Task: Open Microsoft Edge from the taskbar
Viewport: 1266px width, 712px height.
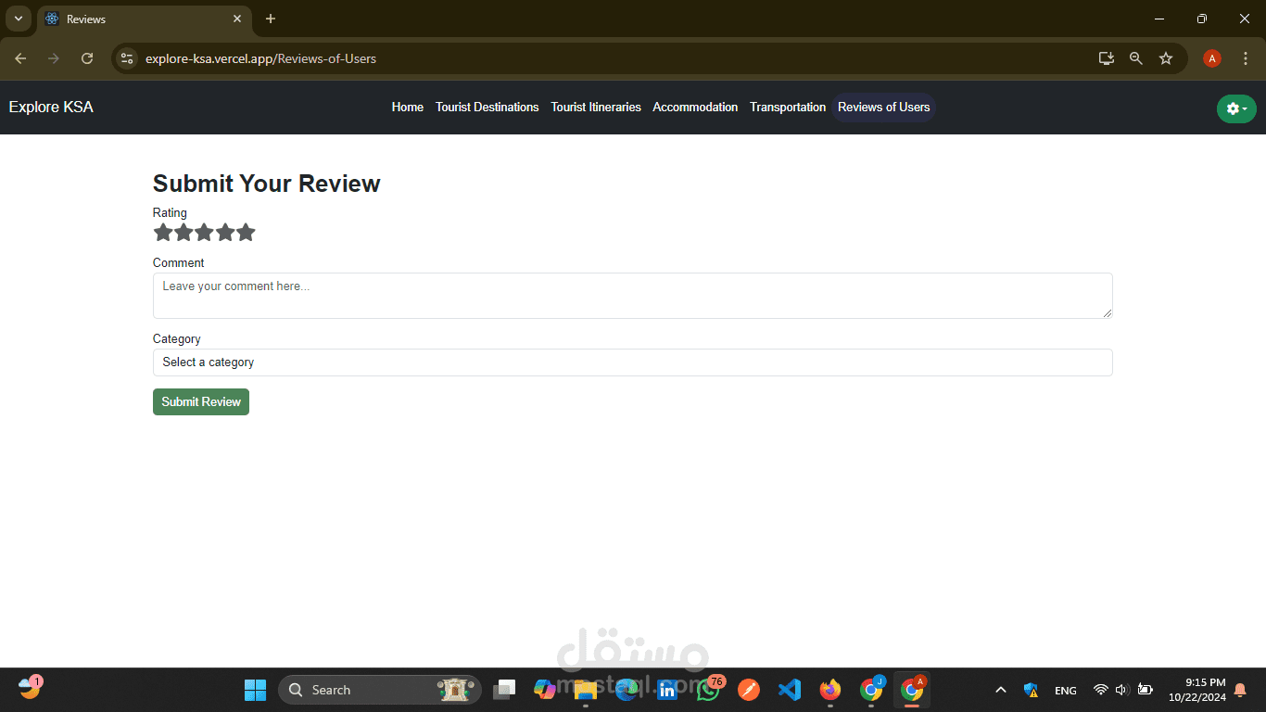Action: pos(627,690)
